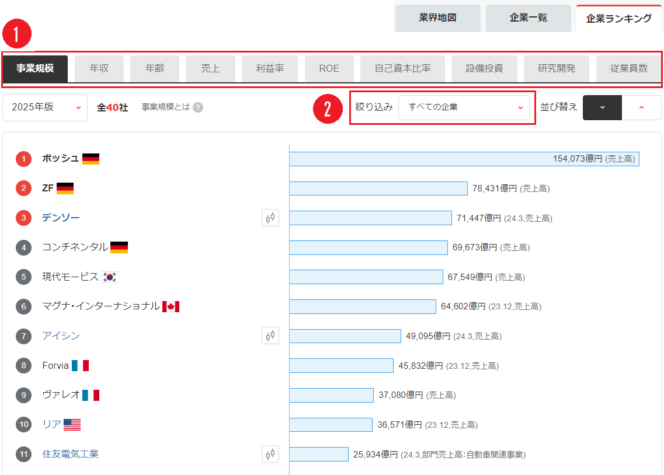
Task: Click ヴァレオ company name
Action: click(x=61, y=394)
